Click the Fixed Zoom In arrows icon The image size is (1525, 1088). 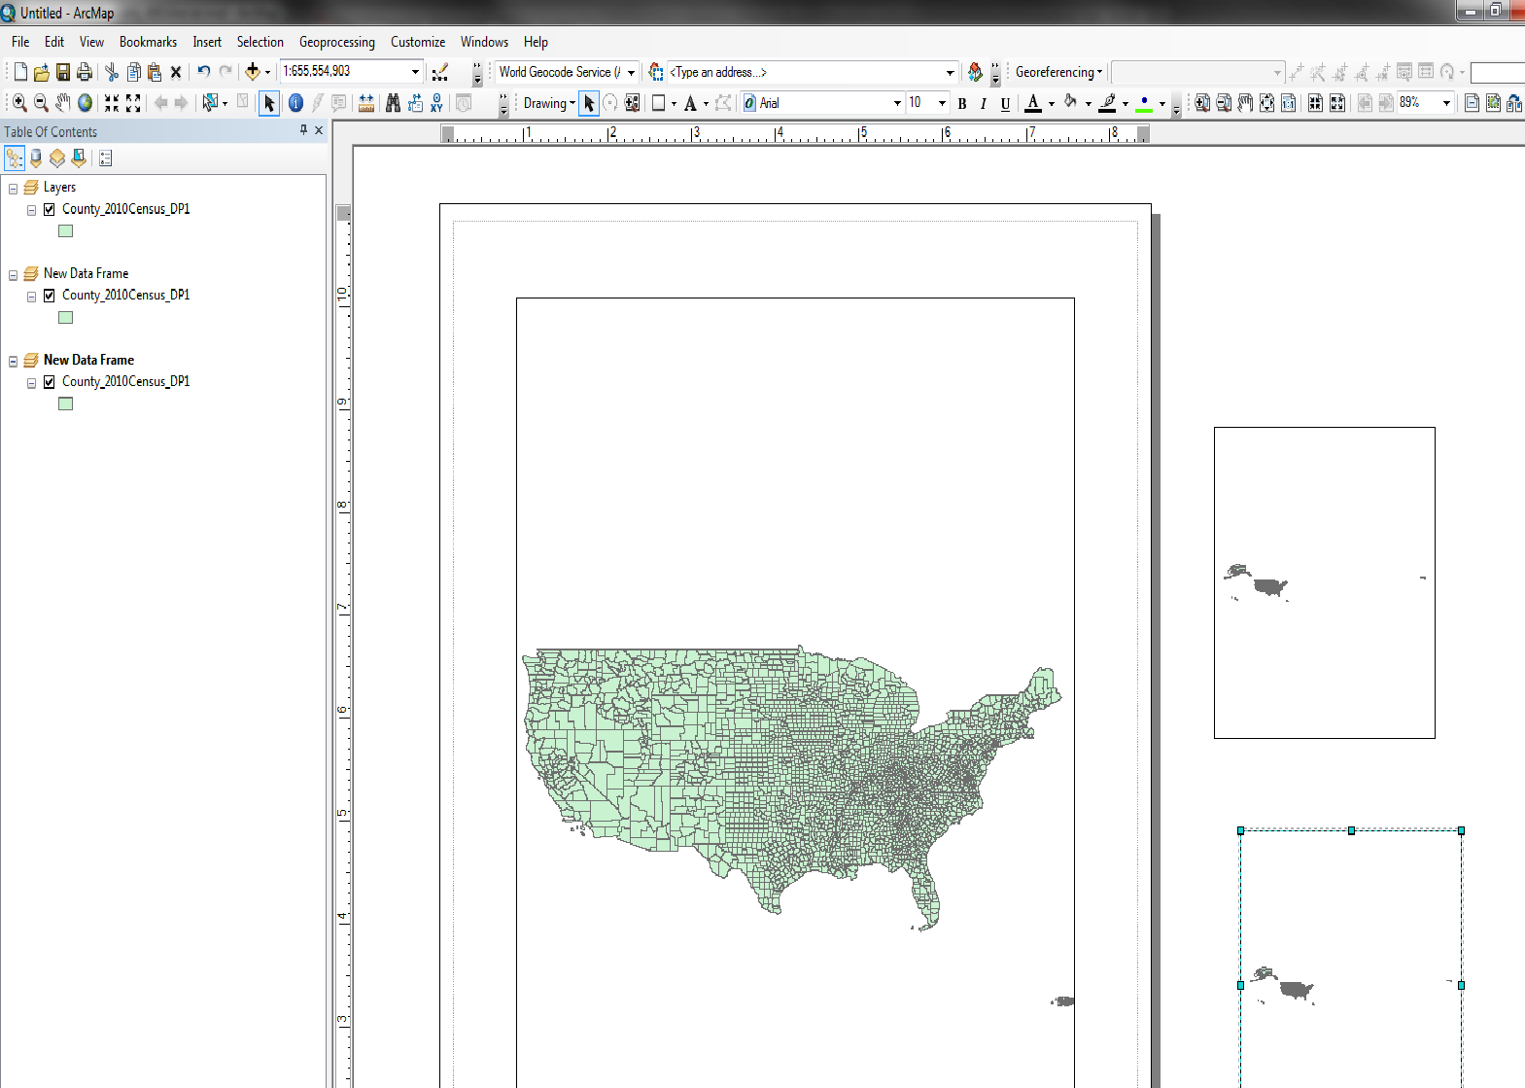tap(112, 103)
